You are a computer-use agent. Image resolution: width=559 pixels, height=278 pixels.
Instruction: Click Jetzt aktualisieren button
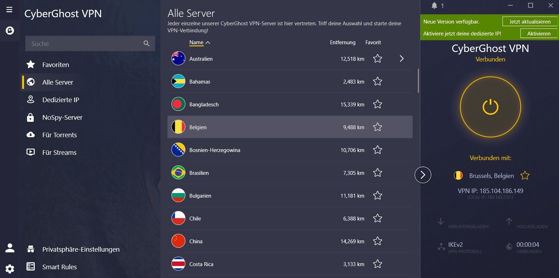(530, 21)
